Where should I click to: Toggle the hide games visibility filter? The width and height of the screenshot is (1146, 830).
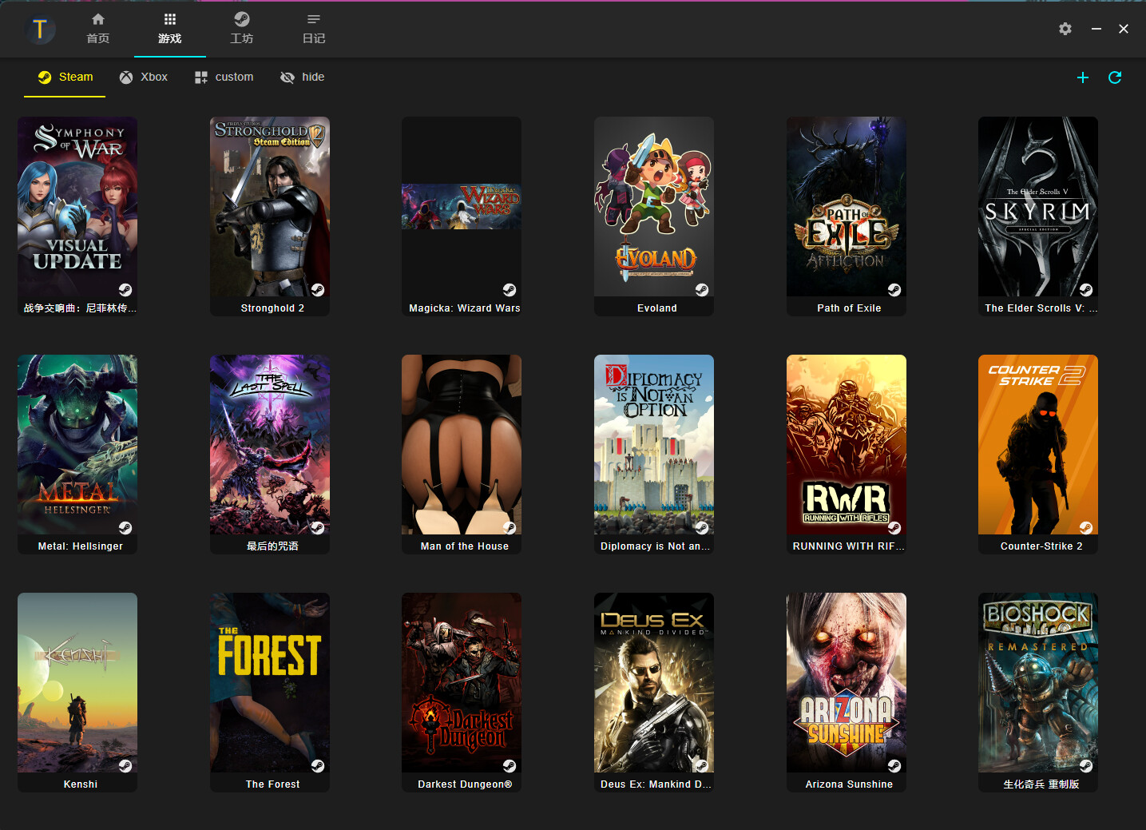[x=302, y=77]
